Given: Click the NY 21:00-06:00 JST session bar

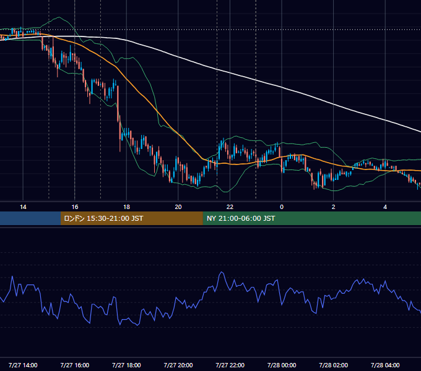Looking at the screenshot, I should pos(311,218).
